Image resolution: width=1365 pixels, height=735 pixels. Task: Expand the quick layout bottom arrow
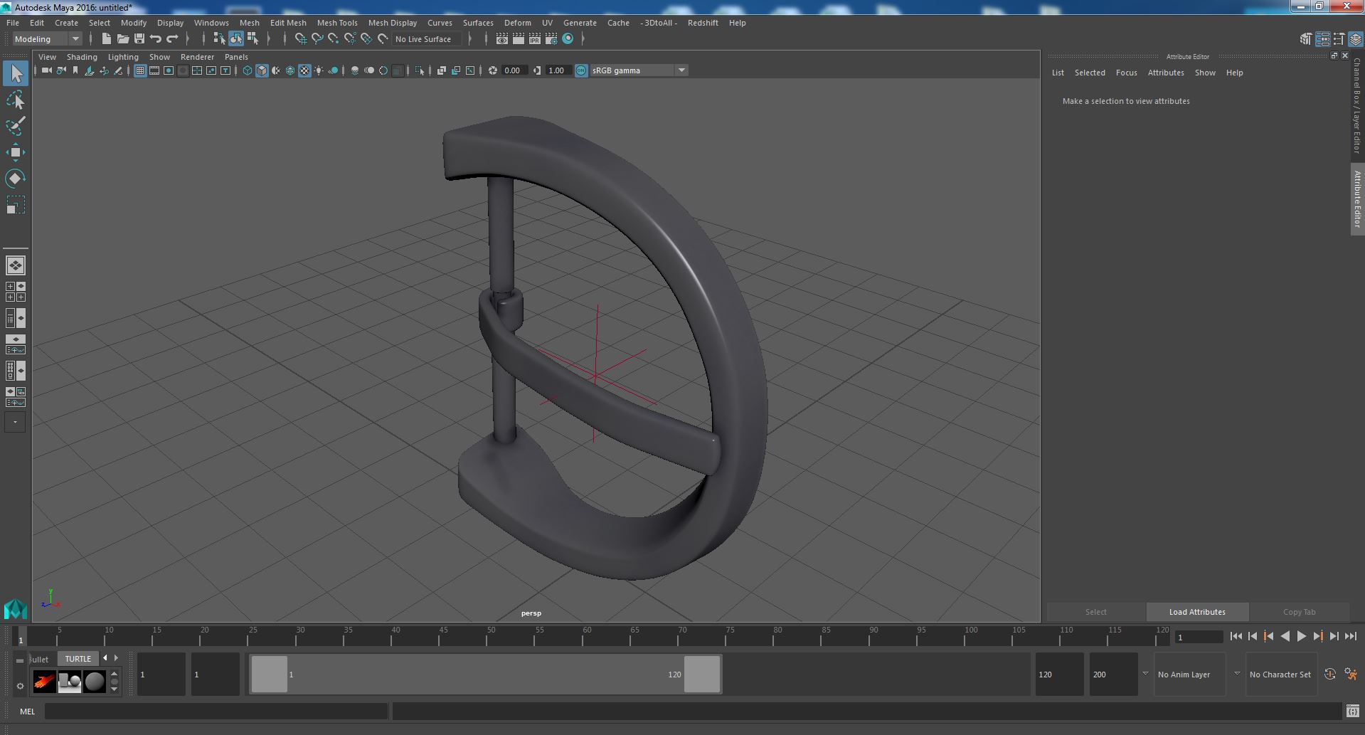15,422
